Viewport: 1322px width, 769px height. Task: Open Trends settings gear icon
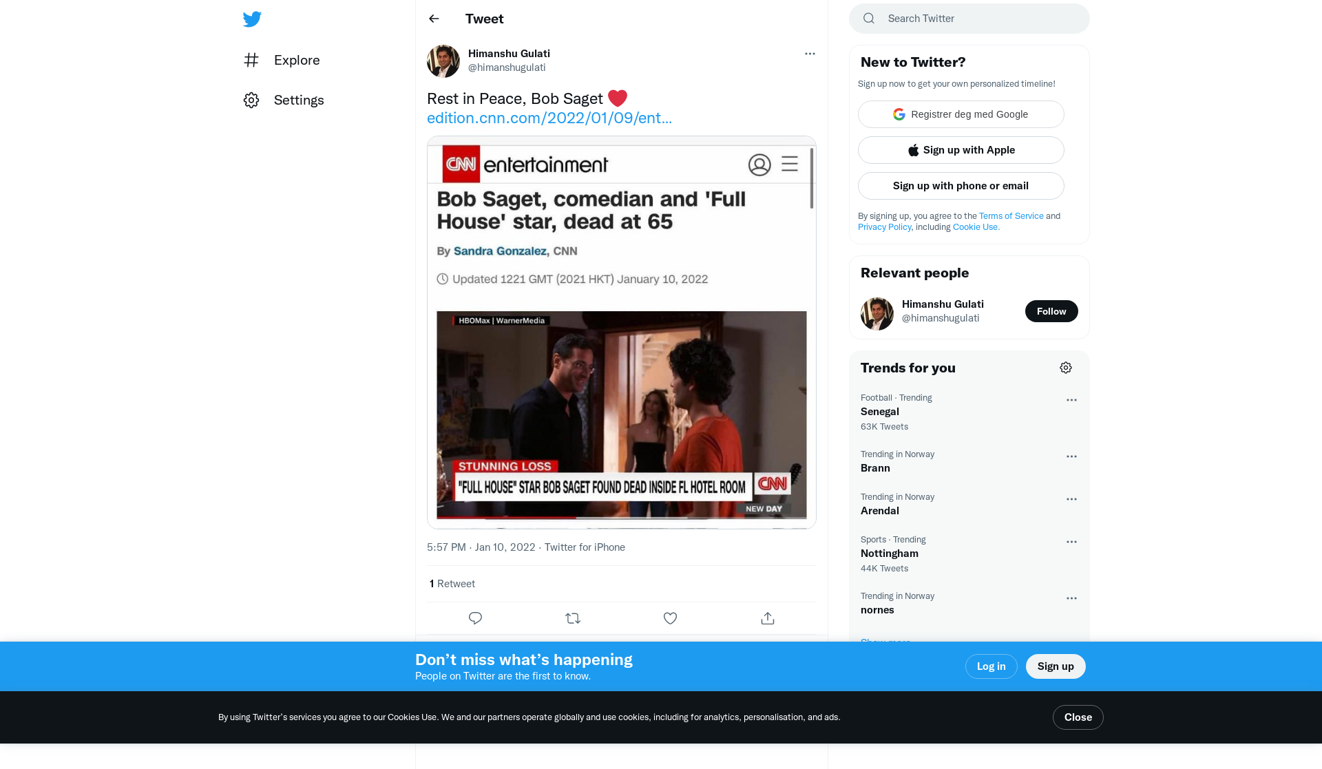click(x=1066, y=368)
